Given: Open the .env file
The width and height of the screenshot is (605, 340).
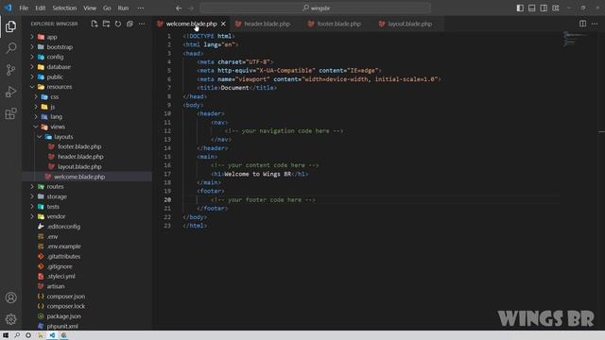Looking at the screenshot, I should pyautogui.click(x=52, y=237).
